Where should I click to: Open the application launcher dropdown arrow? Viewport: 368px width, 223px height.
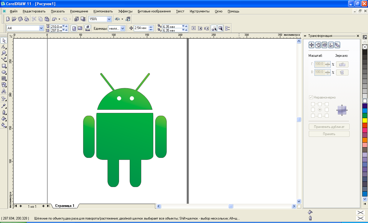[122, 19]
